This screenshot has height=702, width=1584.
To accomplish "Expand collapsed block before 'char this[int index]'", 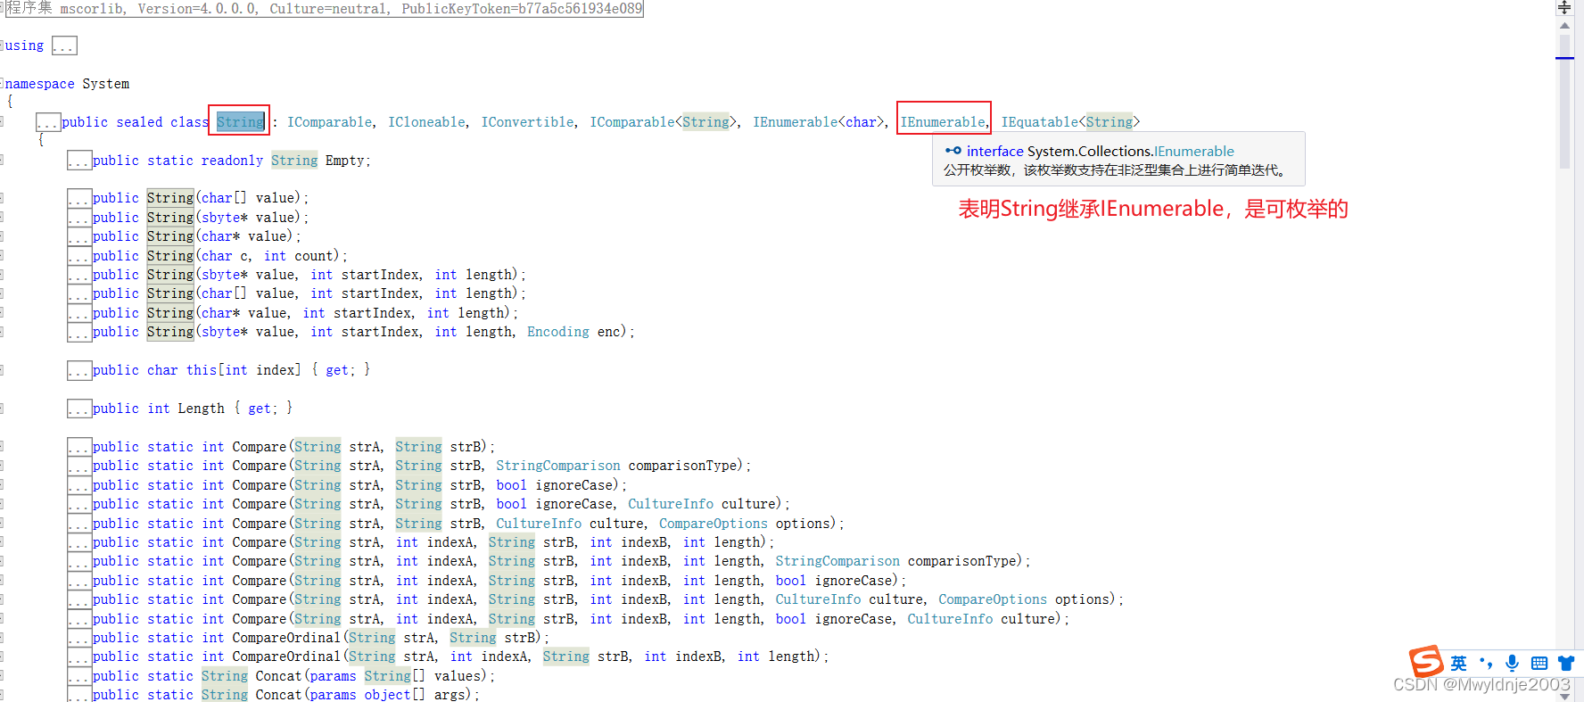I will pyautogui.click(x=79, y=370).
